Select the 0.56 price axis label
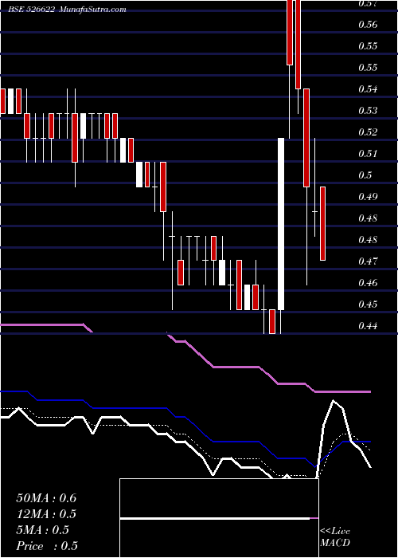The width and height of the screenshot is (398, 558). click(x=368, y=25)
